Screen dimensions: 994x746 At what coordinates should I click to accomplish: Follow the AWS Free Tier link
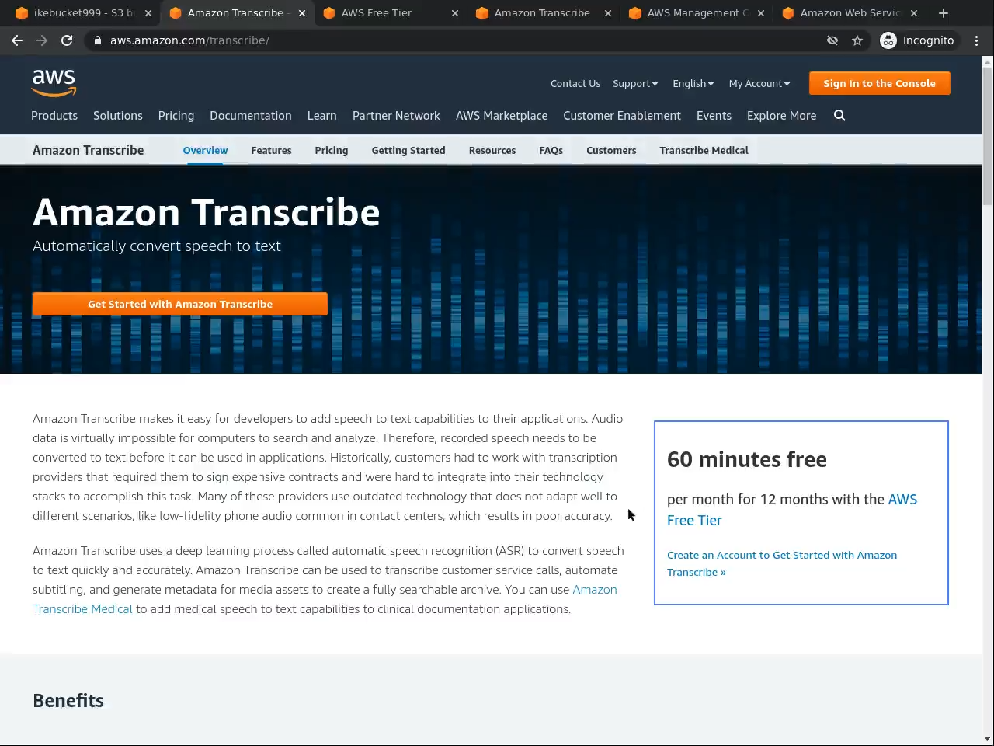[792, 510]
